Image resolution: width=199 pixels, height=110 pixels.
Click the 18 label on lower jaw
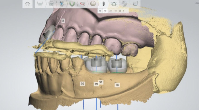point(117,85)
